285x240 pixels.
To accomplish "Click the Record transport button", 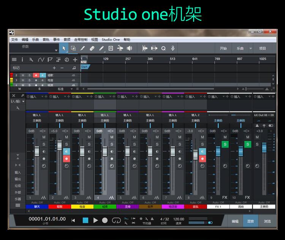I will point(105,220).
